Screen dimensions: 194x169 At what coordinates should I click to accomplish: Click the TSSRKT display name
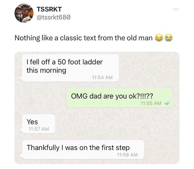(49, 9)
